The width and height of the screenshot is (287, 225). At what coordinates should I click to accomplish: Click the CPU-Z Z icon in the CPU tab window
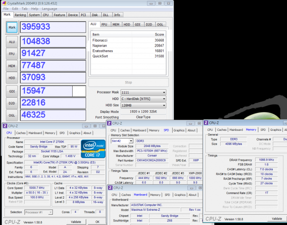point(5,126)
